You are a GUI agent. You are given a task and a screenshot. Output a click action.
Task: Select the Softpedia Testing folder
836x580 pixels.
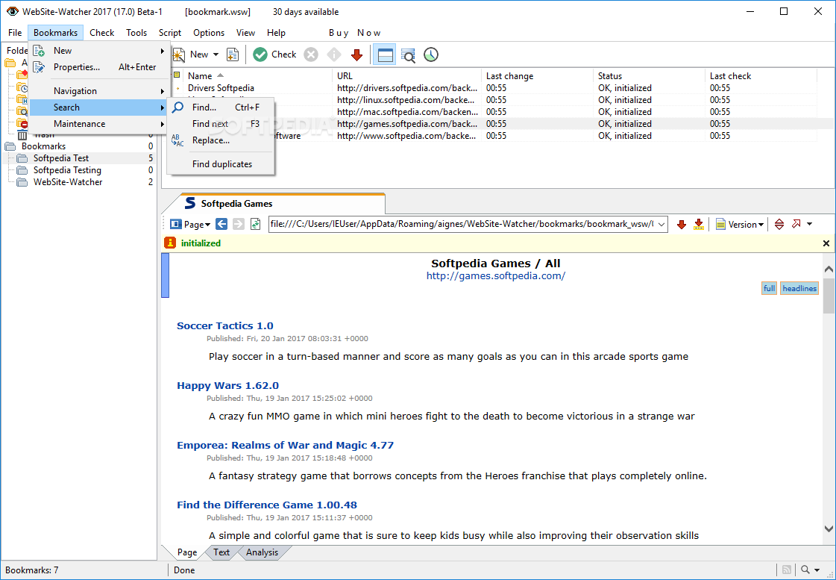tap(67, 170)
